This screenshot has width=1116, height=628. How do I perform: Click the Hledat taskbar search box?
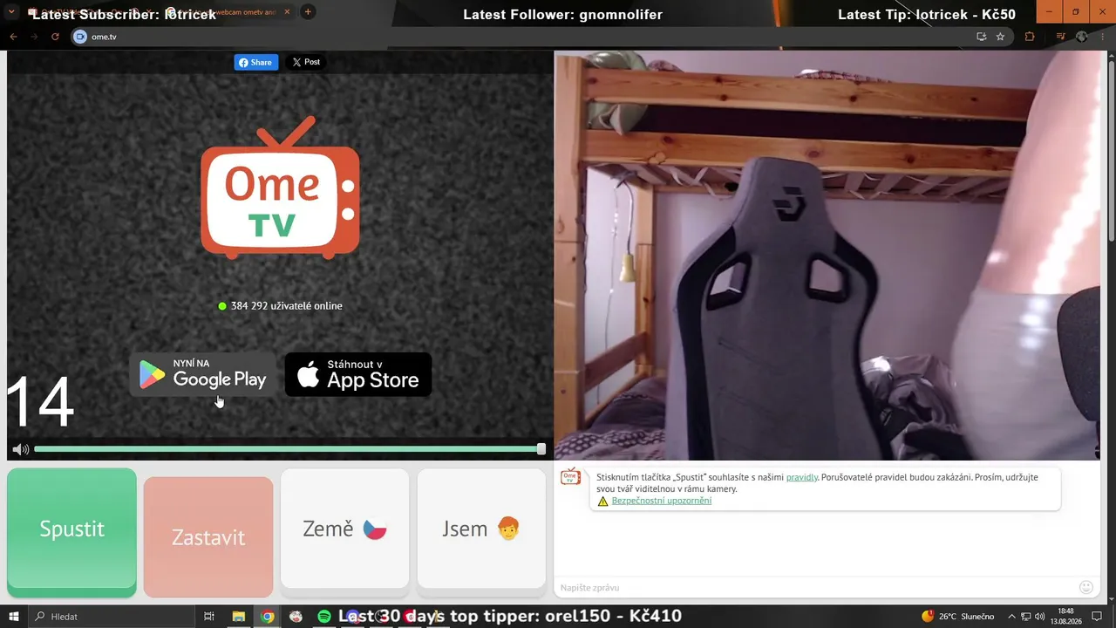pos(112,617)
